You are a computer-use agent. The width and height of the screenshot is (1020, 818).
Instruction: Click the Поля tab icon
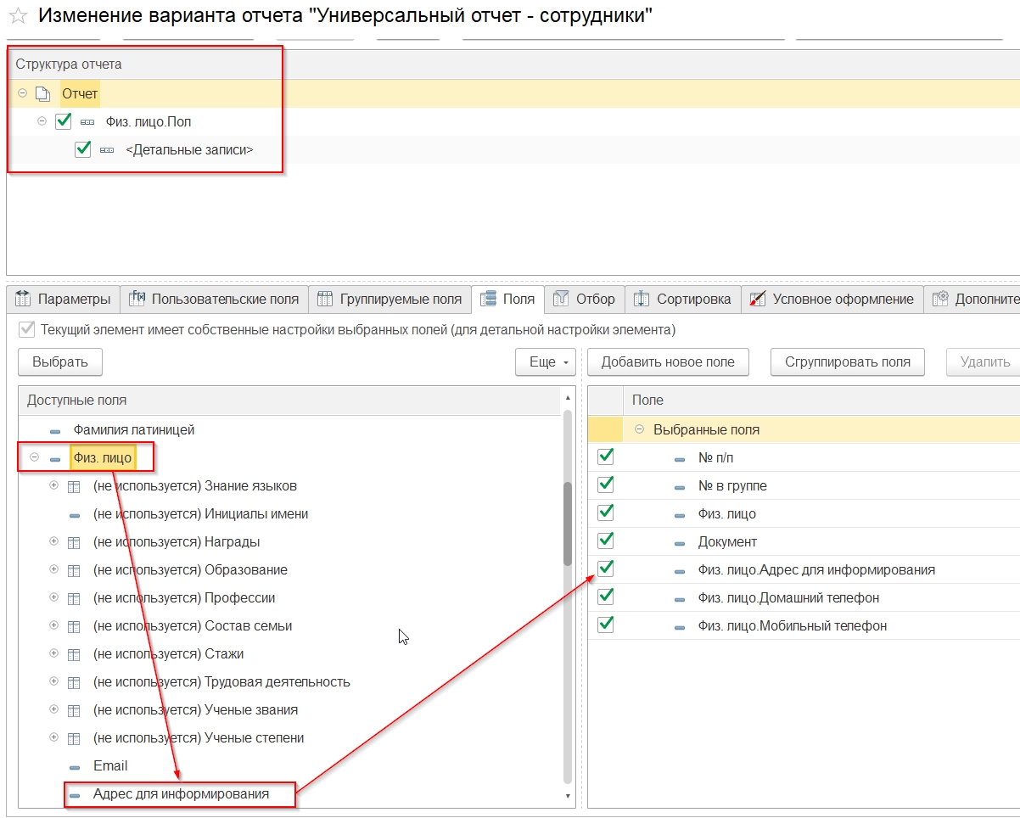488,299
